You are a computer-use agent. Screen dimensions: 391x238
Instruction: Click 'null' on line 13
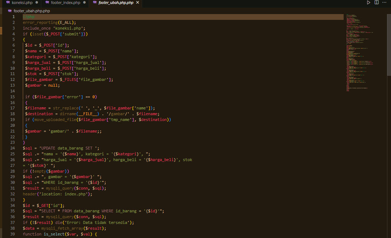tap(53, 85)
